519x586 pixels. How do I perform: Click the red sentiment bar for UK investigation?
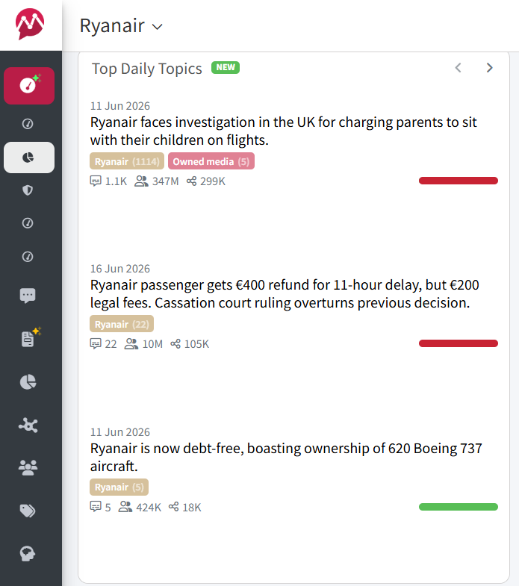pos(459,181)
